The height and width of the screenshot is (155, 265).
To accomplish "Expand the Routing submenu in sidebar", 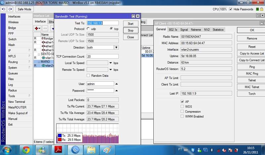I will click(29, 62).
